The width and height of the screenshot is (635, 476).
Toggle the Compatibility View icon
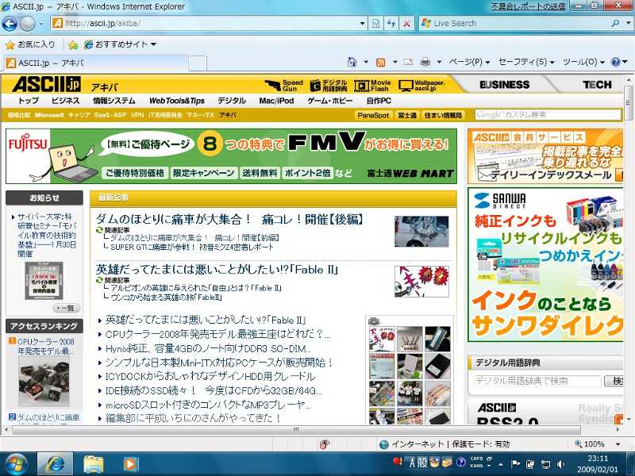[375, 24]
